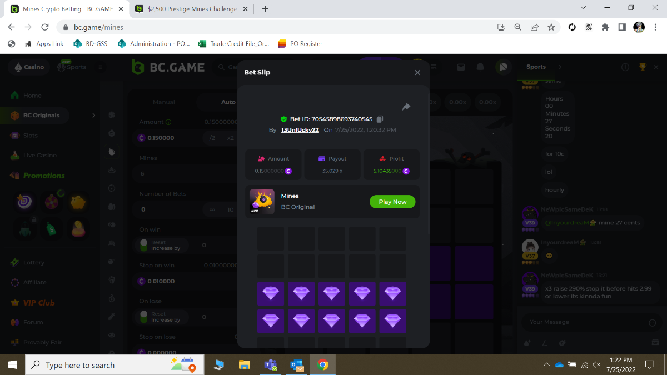Close the Bet Slip dialog
The width and height of the screenshot is (667, 375).
tap(417, 72)
